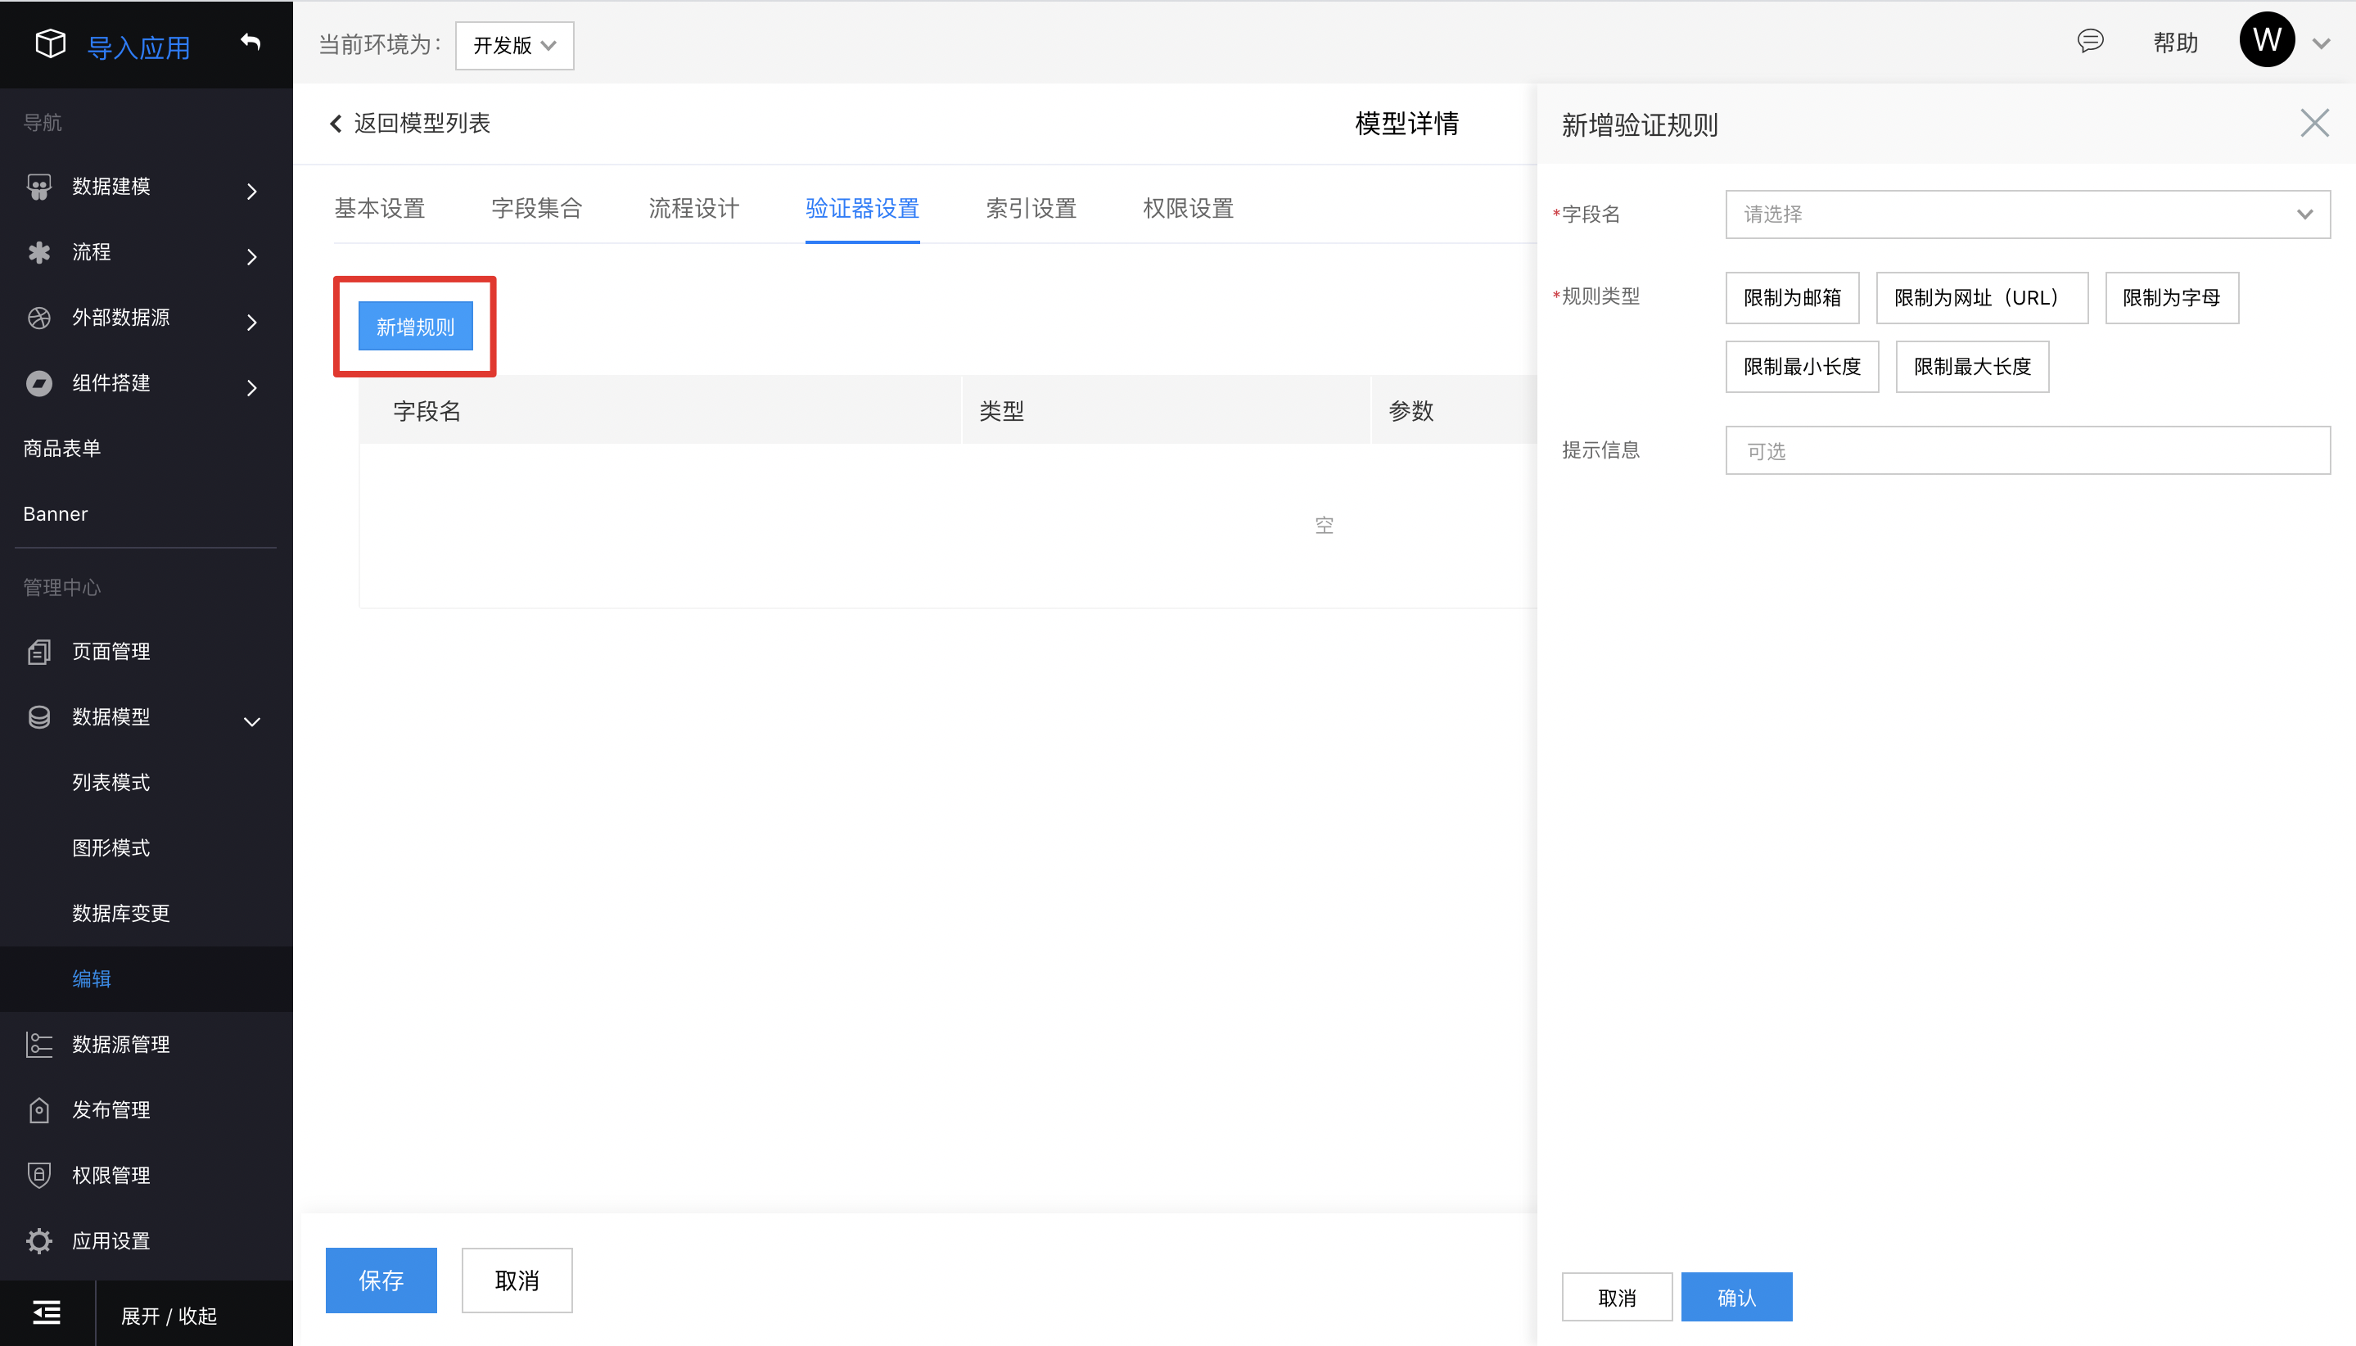Image resolution: width=2356 pixels, height=1346 pixels.
Task: Select rule type 限制为字母
Action: click(x=2171, y=298)
